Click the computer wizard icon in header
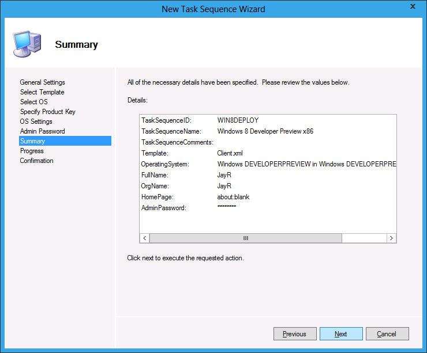Screen dimensions: 427x353 (x=27, y=43)
